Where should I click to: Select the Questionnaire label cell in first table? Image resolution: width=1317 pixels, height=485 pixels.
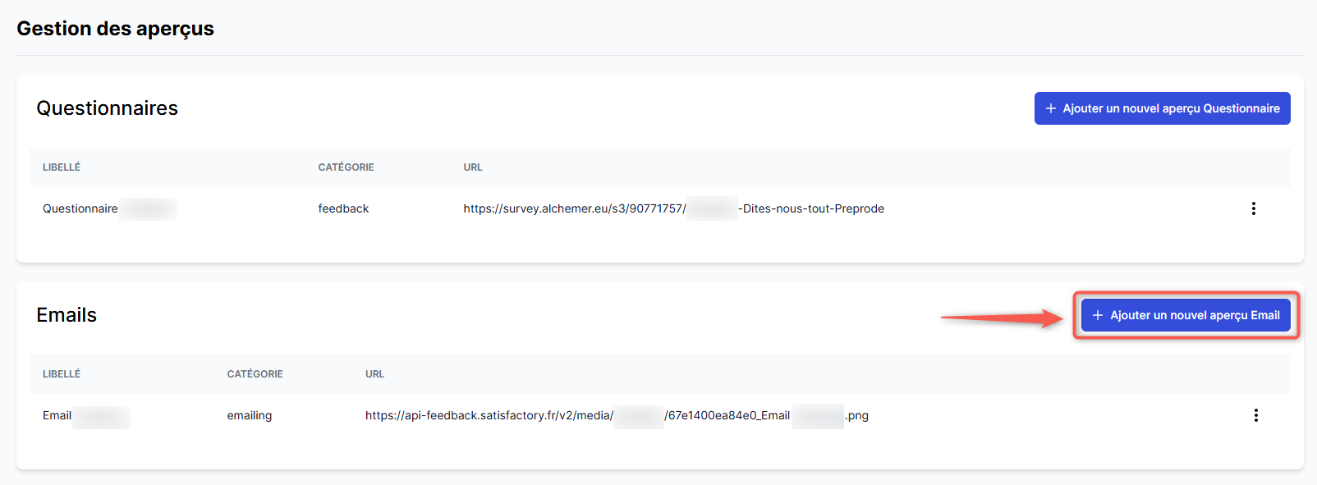80,208
